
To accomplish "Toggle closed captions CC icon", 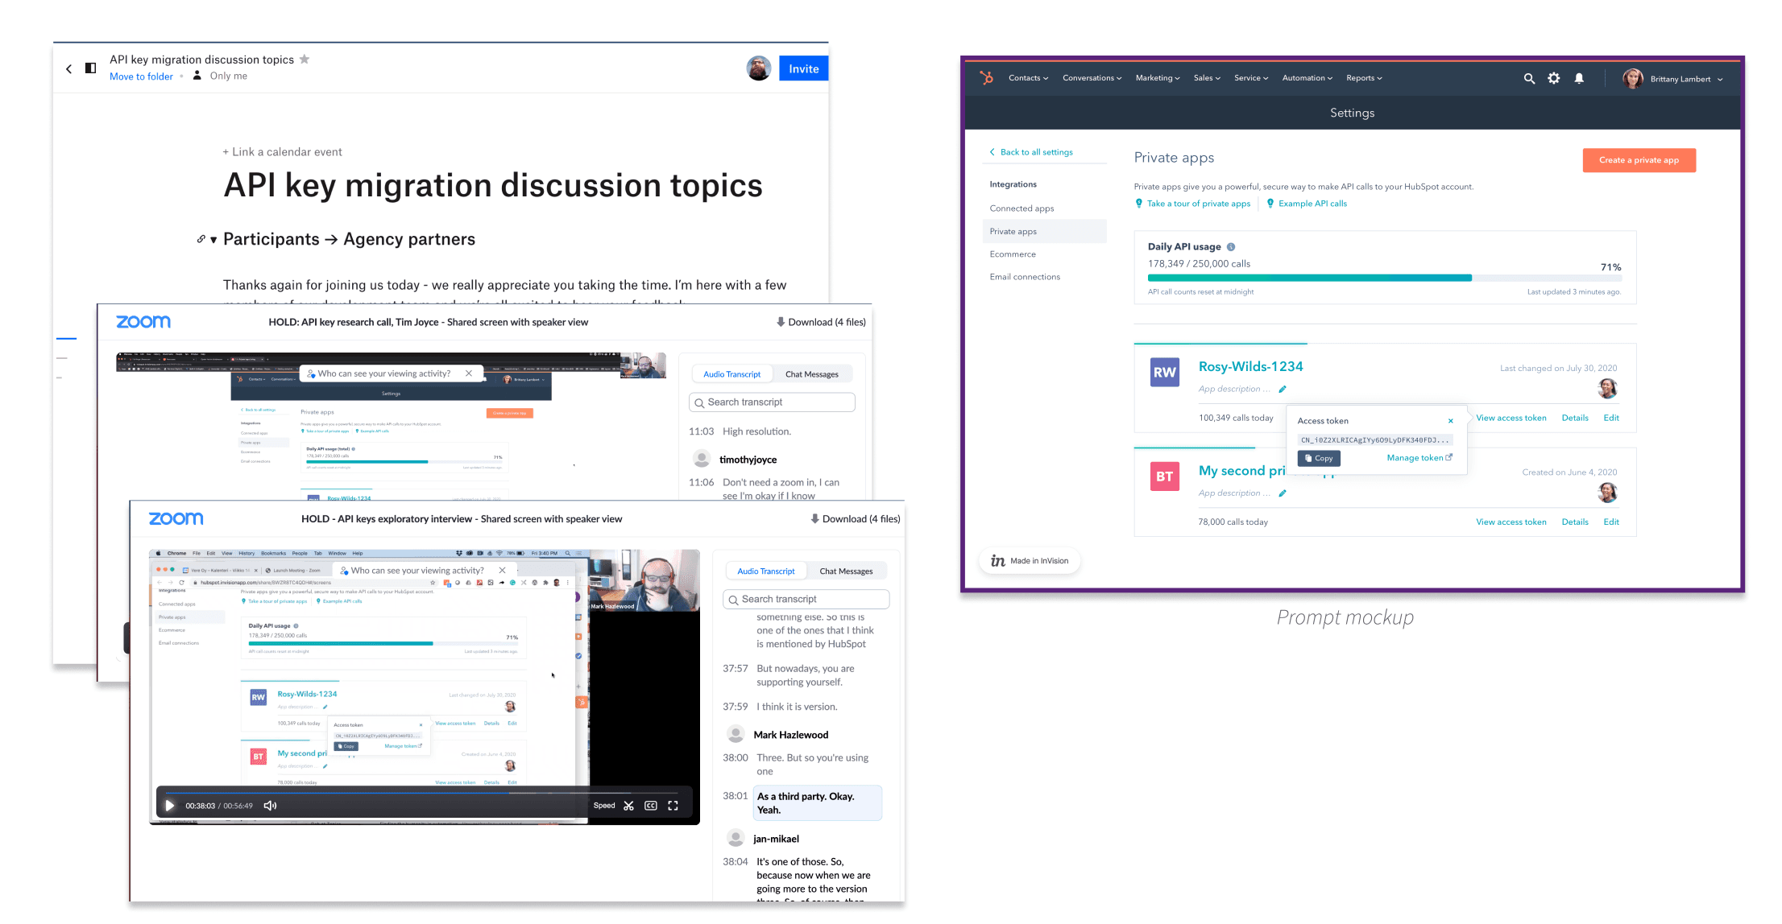I will pyautogui.click(x=651, y=806).
